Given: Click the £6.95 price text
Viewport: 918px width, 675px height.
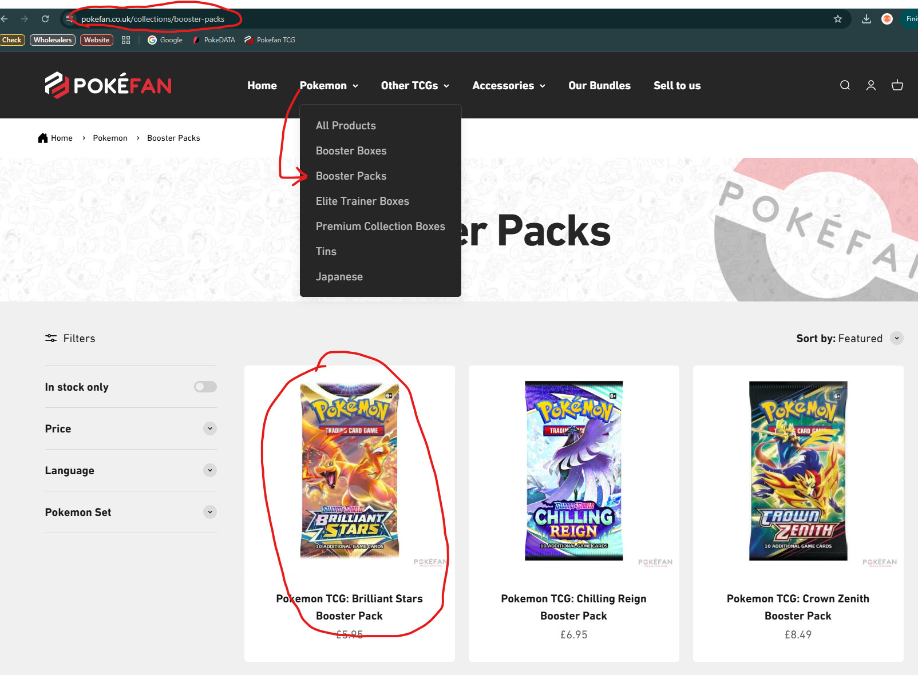Looking at the screenshot, I should pos(574,634).
